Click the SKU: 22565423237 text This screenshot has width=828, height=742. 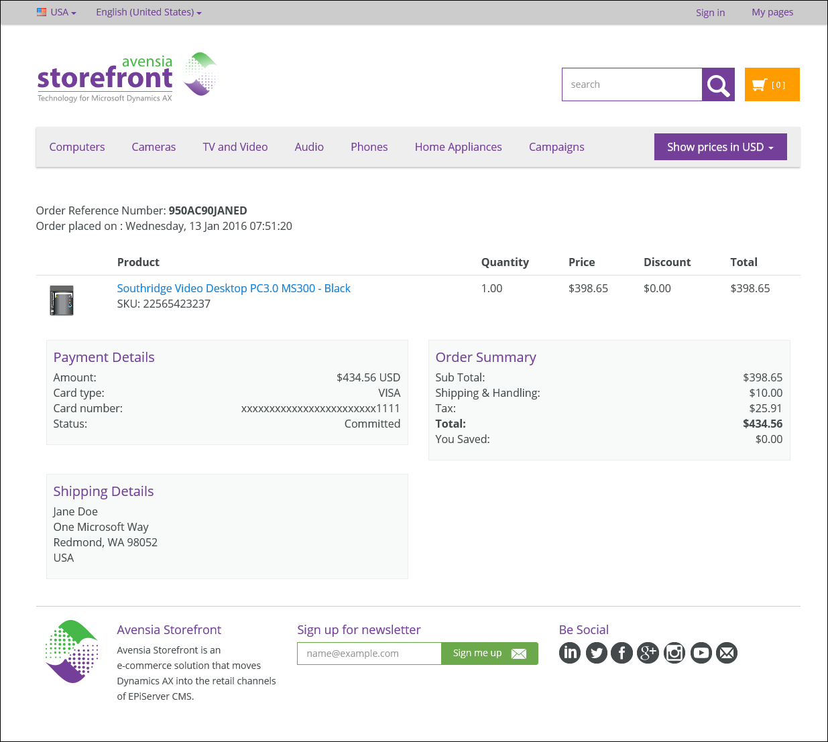(164, 304)
